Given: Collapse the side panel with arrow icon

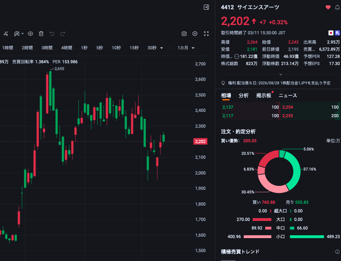Looking at the screenshot, I should [x=206, y=7].
